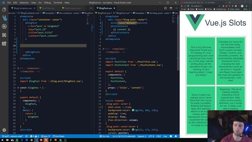Open the Source Control view
Viewport: 252px width, 142px height.
tap(4, 18)
